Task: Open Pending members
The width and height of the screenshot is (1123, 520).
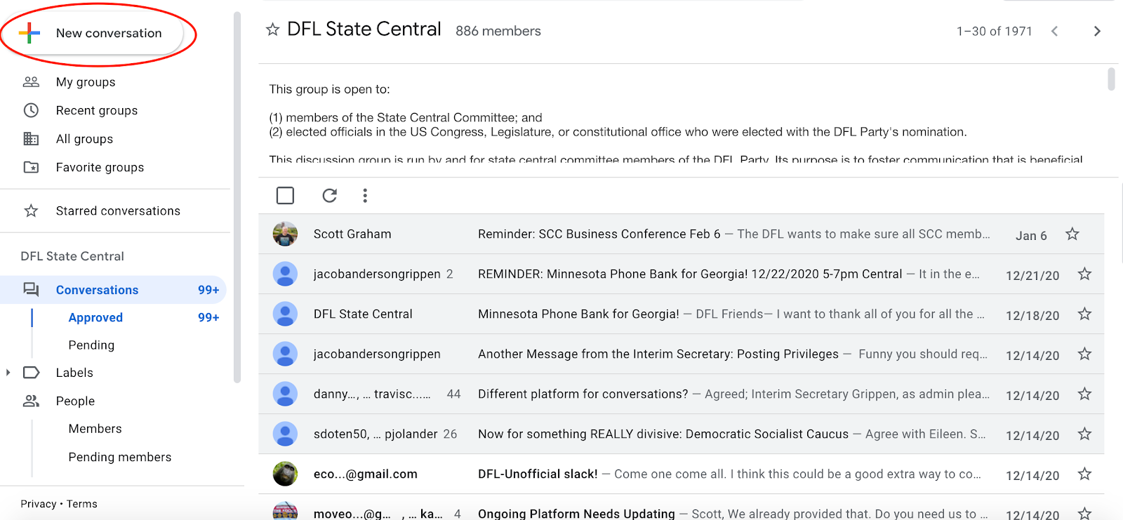Action: pyautogui.click(x=119, y=457)
